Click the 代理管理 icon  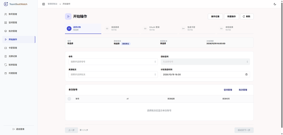pos(6,73)
